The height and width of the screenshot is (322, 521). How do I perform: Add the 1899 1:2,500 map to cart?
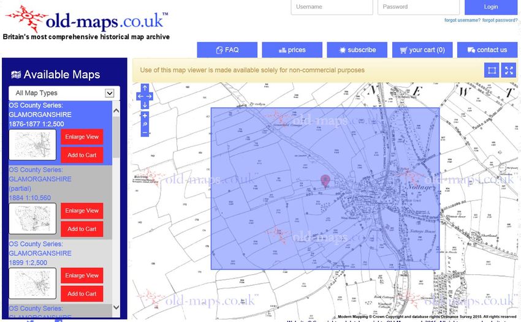click(x=82, y=294)
